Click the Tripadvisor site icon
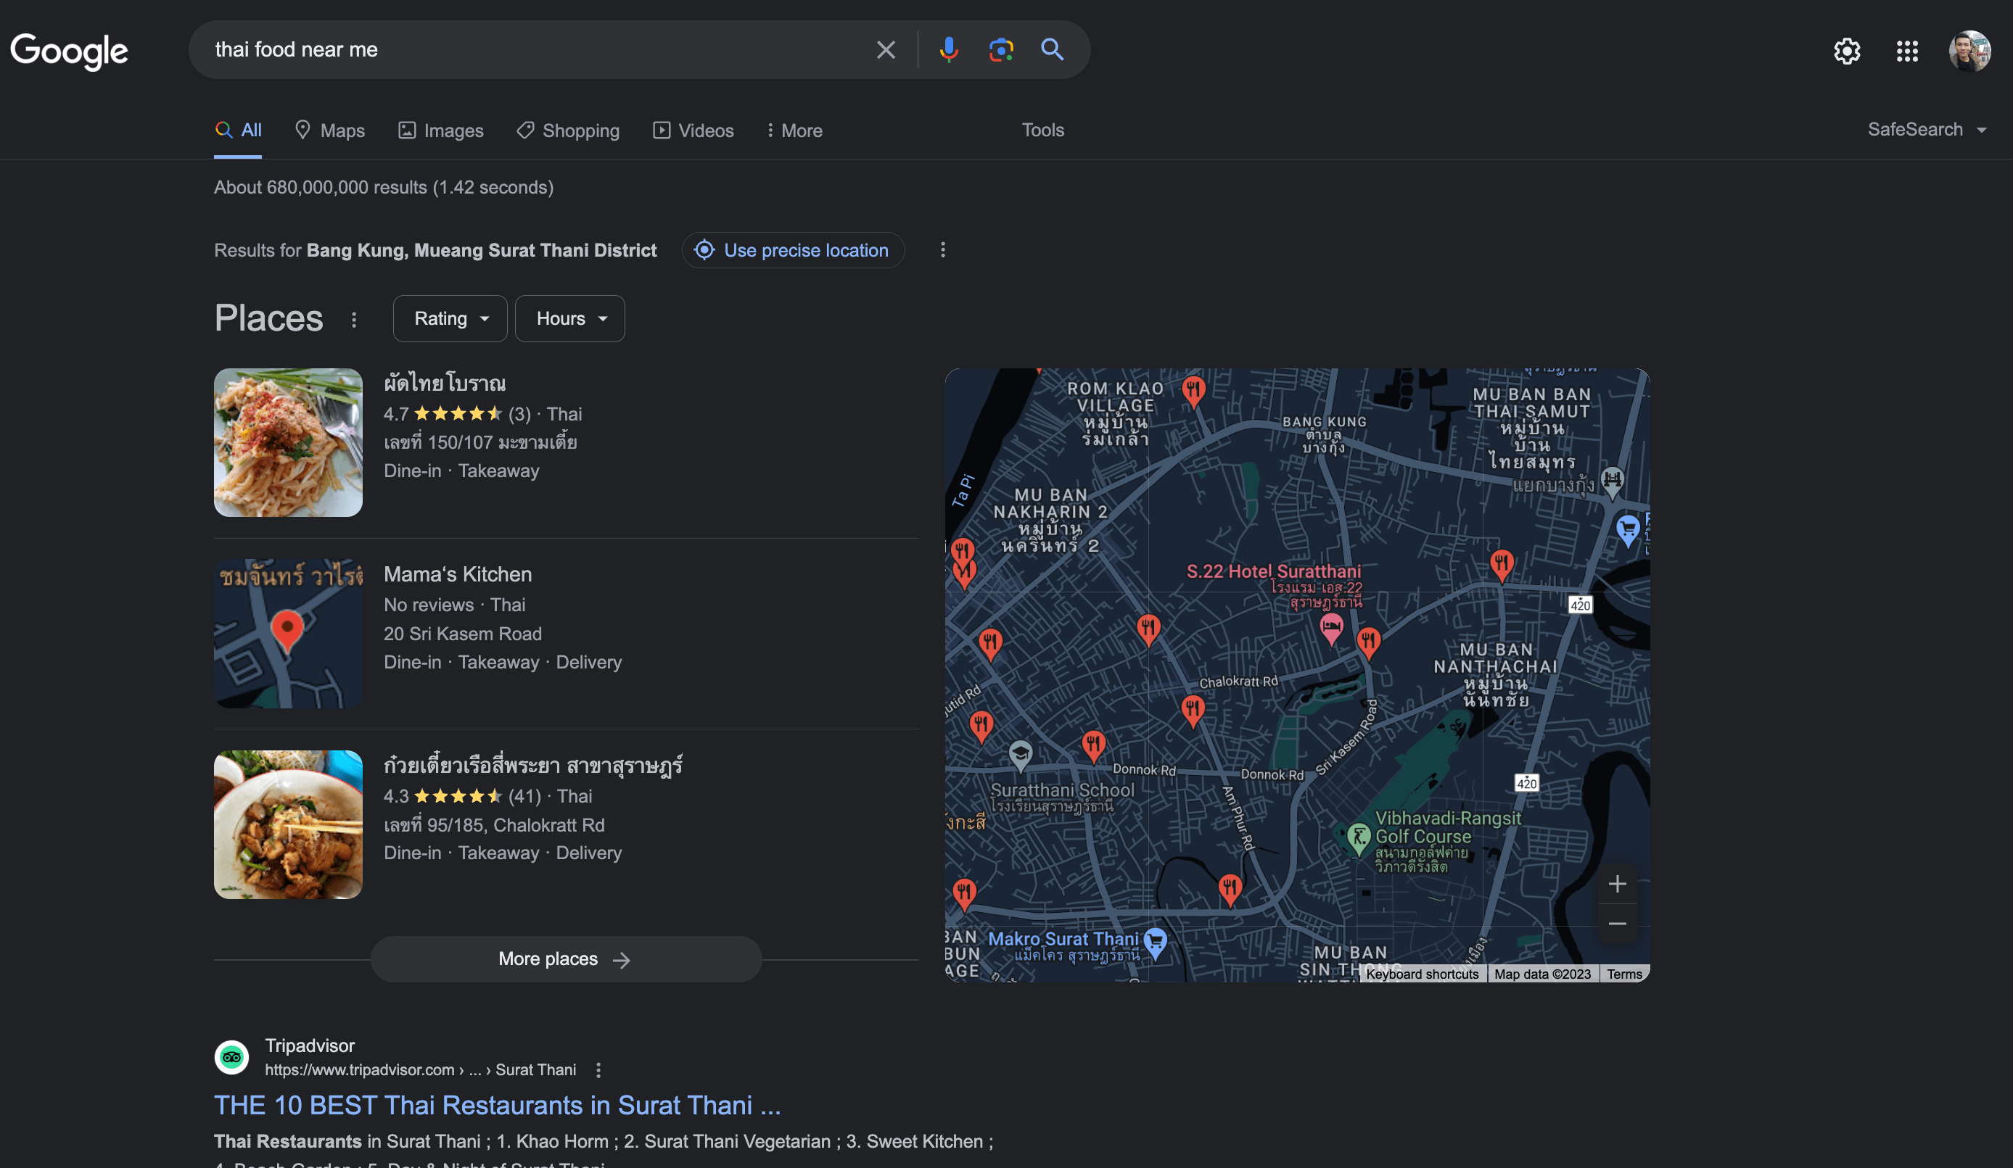Viewport: 2013px width, 1168px height. coord(231,1057)
